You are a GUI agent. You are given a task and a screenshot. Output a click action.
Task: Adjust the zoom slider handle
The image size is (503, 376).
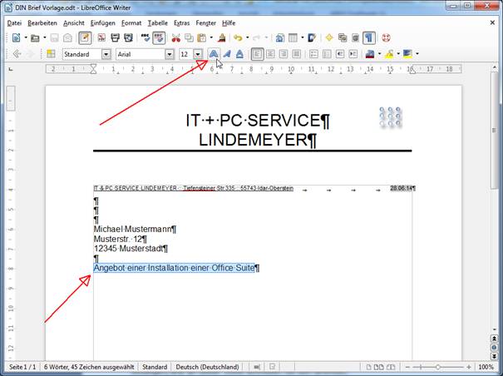437,367
